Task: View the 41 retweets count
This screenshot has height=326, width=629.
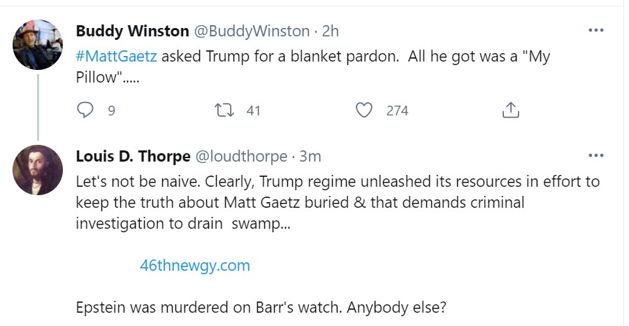Action: click(x=253, y=111)
